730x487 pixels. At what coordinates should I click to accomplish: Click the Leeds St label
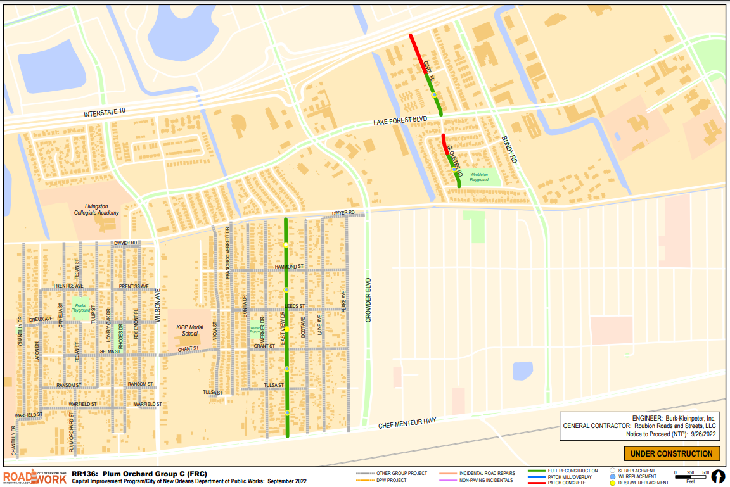point(295,306)
